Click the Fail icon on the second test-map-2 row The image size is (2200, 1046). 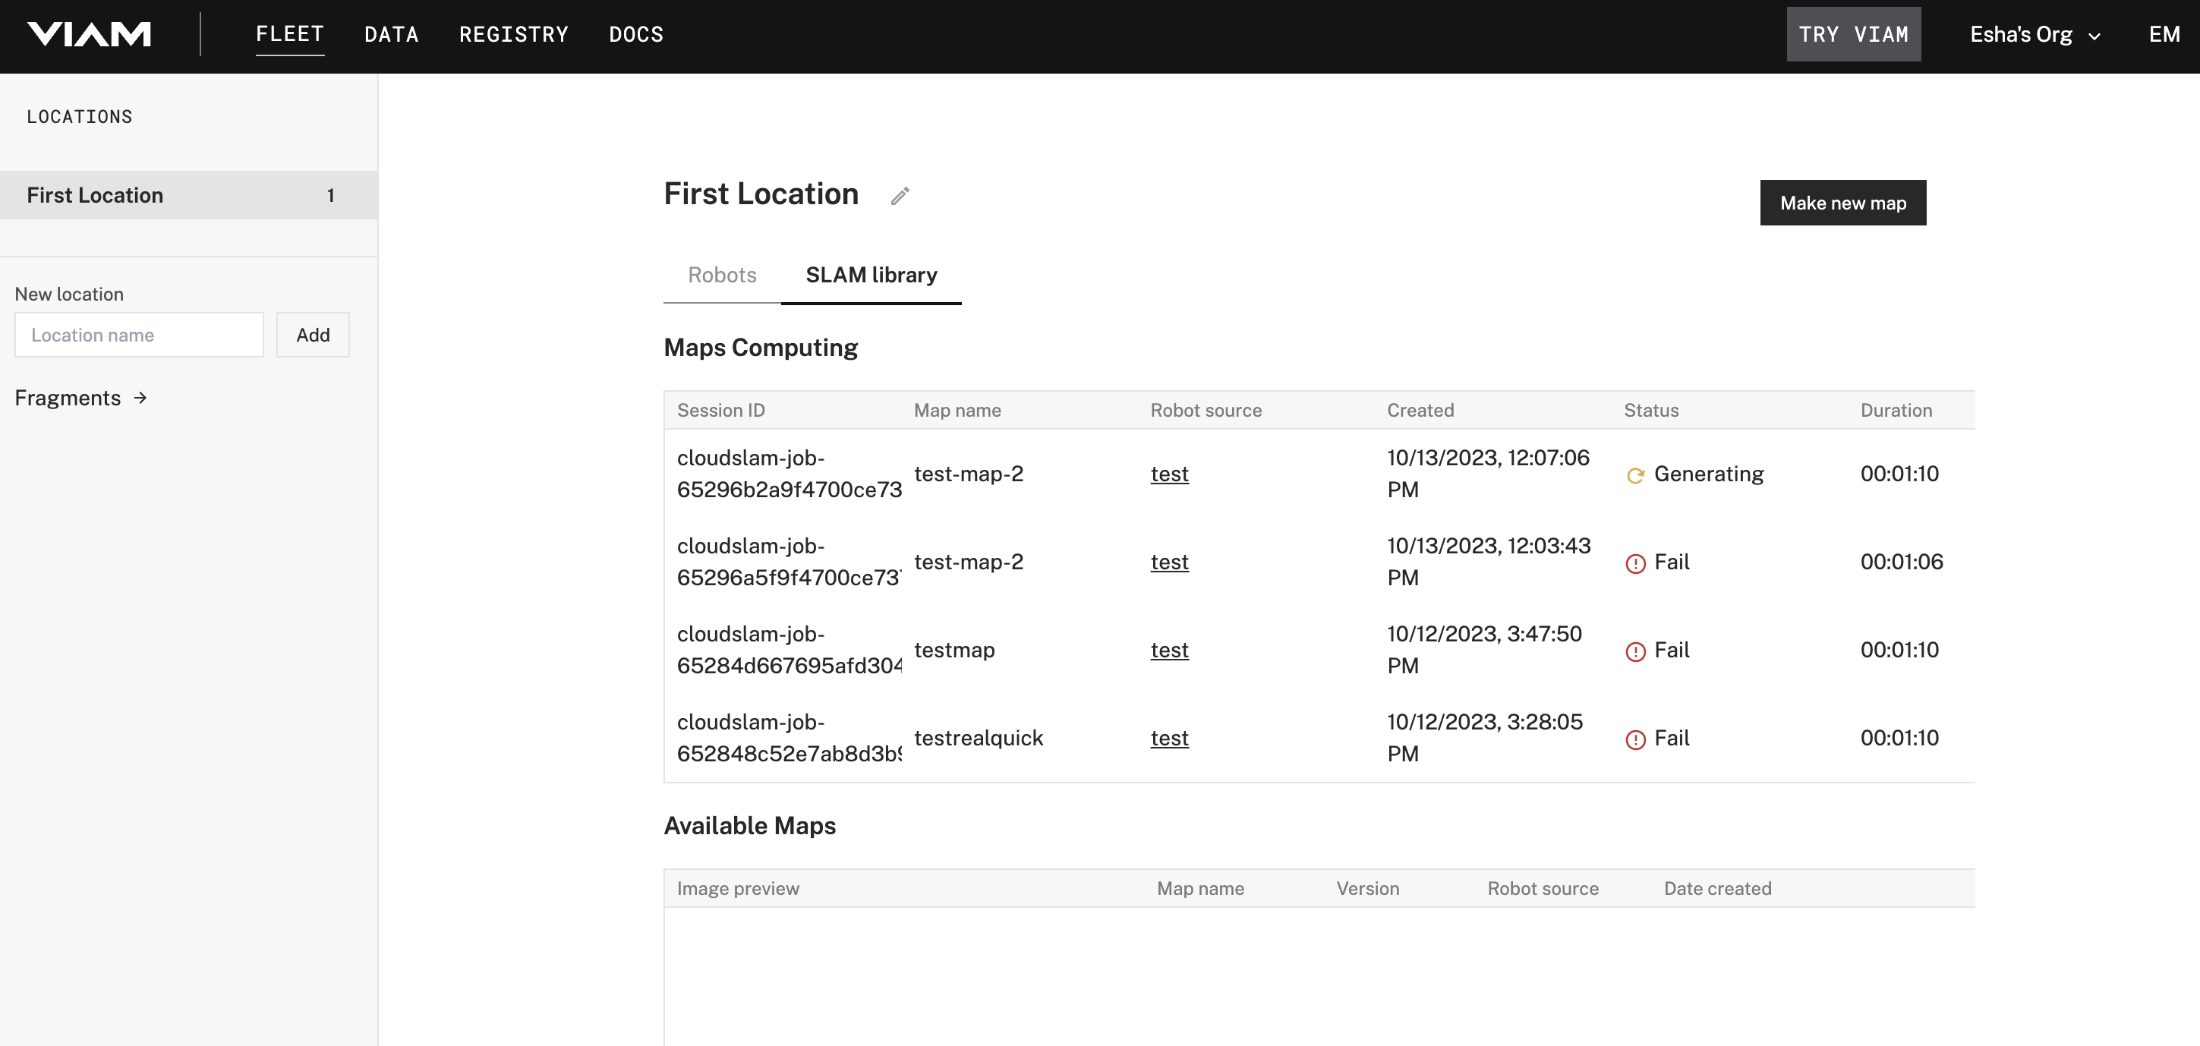[x=1635, y=562]
